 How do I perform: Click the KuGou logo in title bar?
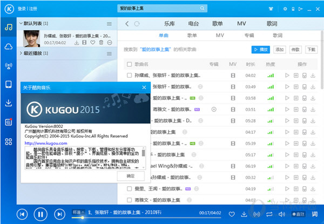9,9
